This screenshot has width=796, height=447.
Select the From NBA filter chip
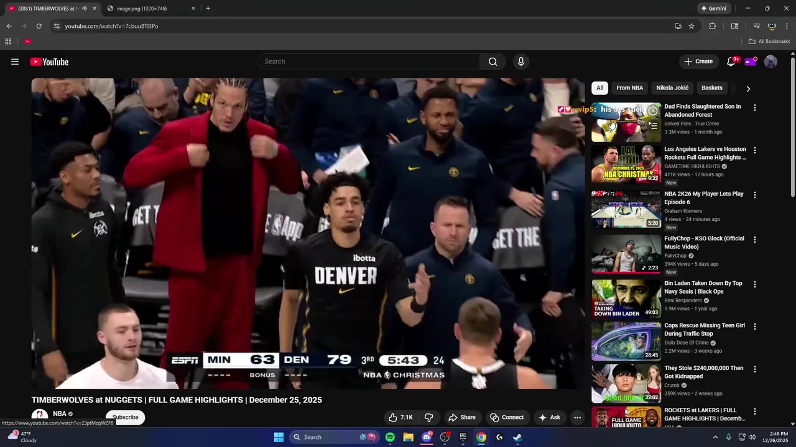(629, 88)
